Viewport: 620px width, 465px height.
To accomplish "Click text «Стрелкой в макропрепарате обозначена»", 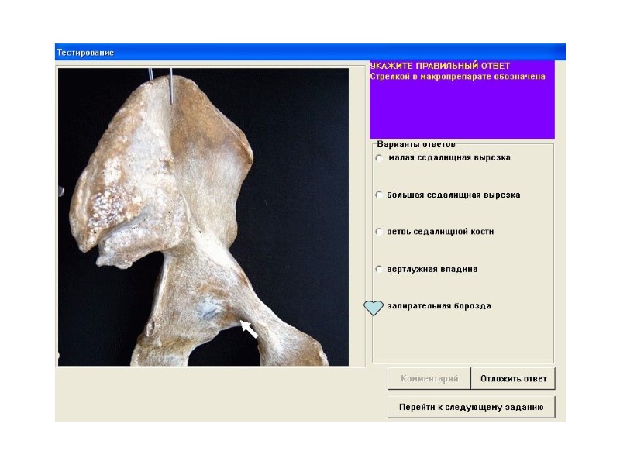I will pyautogui.click(x=457, y=77).
